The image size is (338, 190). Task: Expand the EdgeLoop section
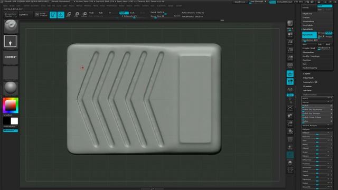[x=307, y=14]
